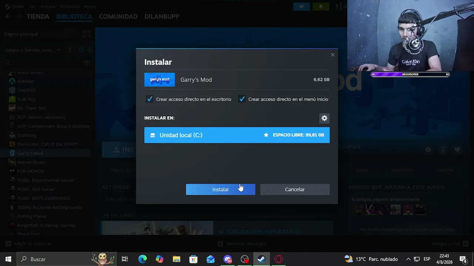Click the library search magnifier icon
This screenshot has width=474, height=266.
pos(7,63)
